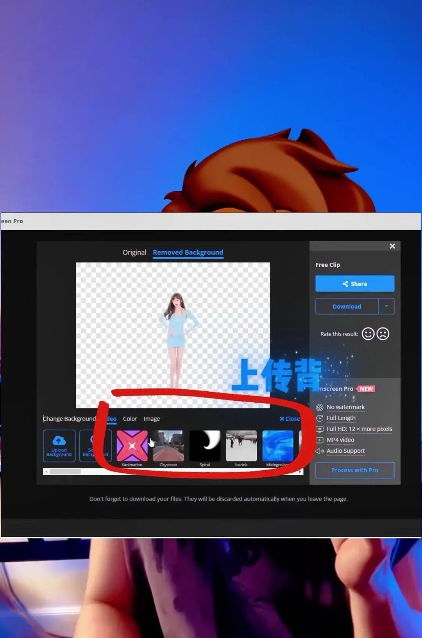This screenshot has height=638, width=422.
Task: Click the No watermark feature icon
Action: pyautogui.click(x=320, y=407)
